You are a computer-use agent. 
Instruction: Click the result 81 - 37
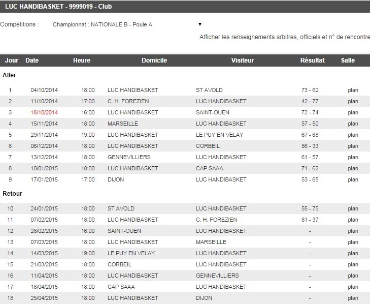tap(310, 220)
